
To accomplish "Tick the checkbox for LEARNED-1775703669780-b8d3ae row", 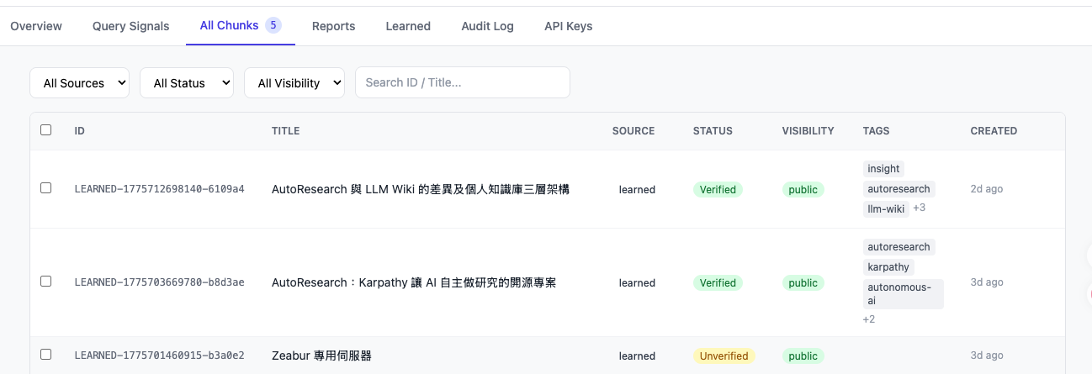I will [x=46, y=282].
